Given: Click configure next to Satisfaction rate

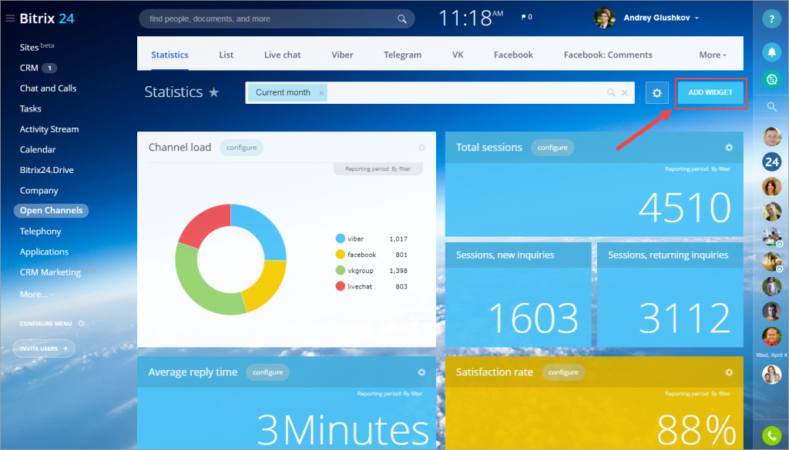Looking at the screenshot, I should (x=563, y=372).
